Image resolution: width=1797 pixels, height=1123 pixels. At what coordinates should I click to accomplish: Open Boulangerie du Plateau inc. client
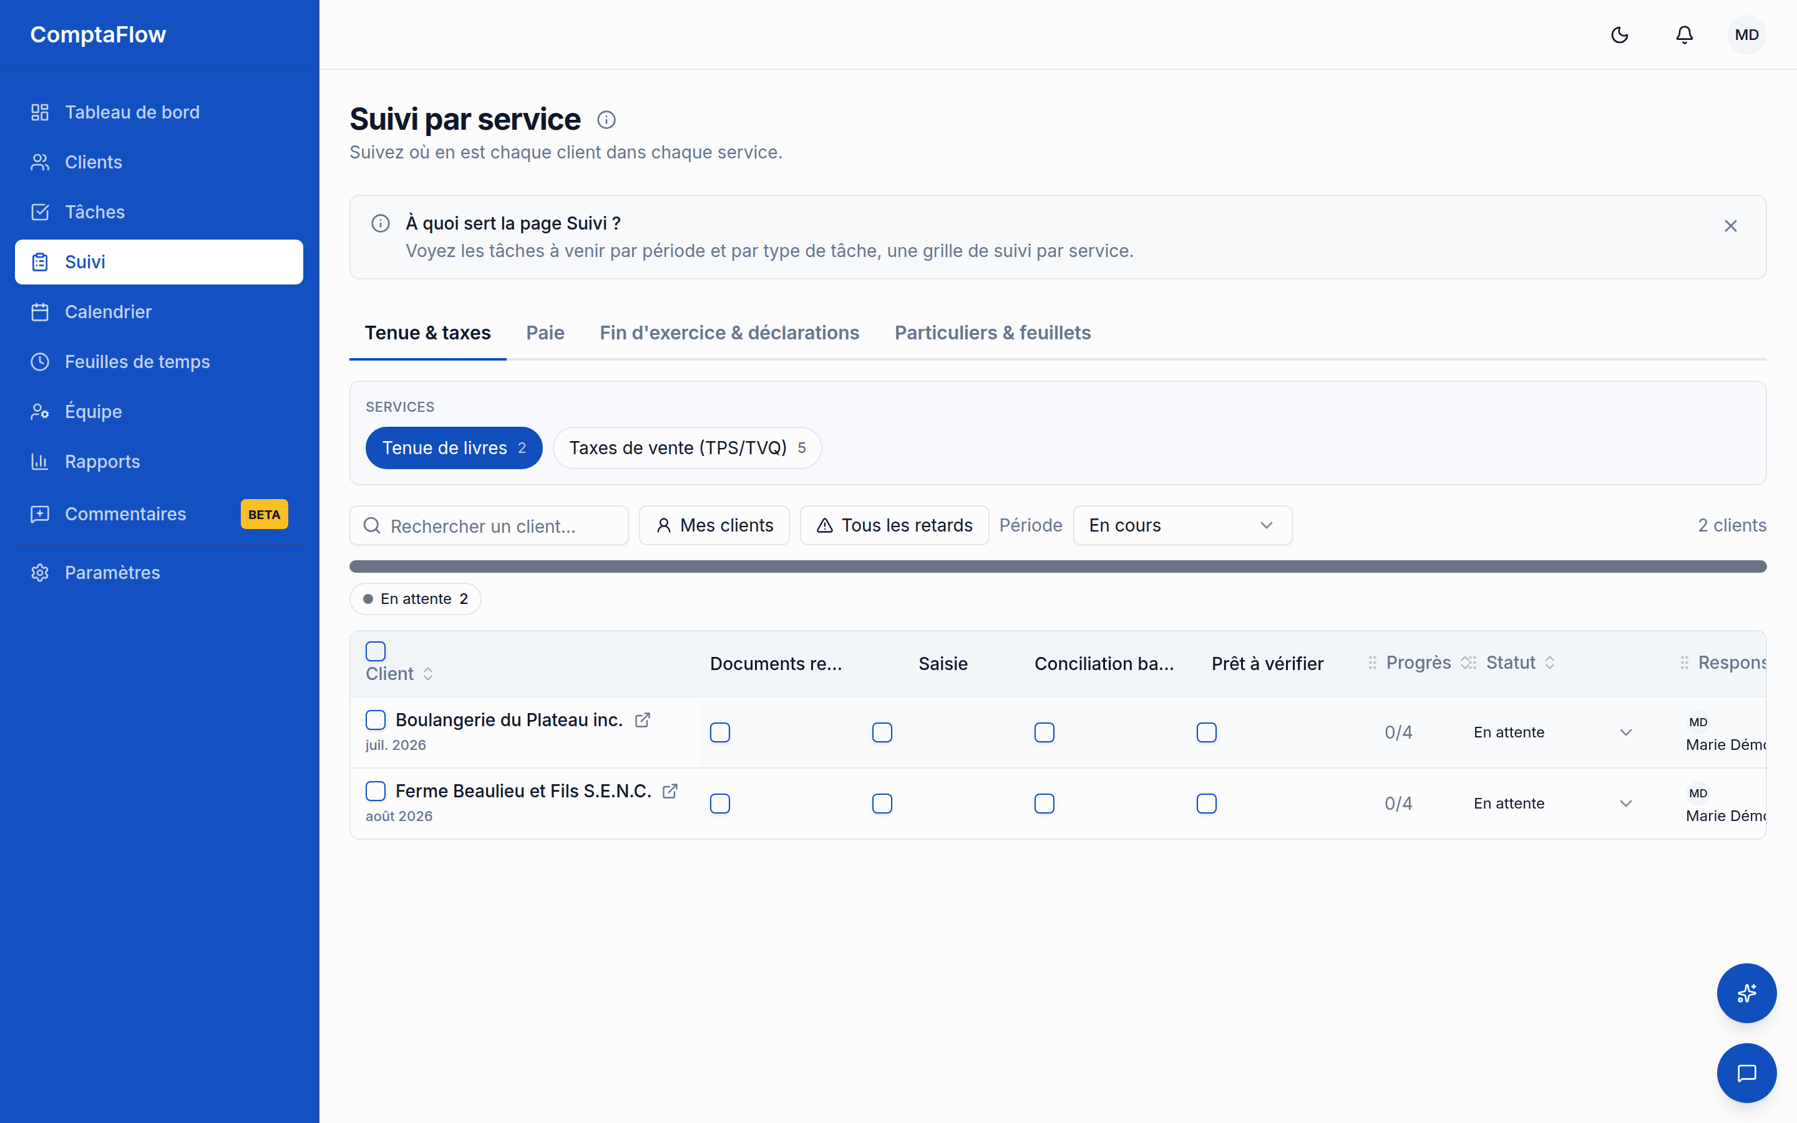pos(509,720)
